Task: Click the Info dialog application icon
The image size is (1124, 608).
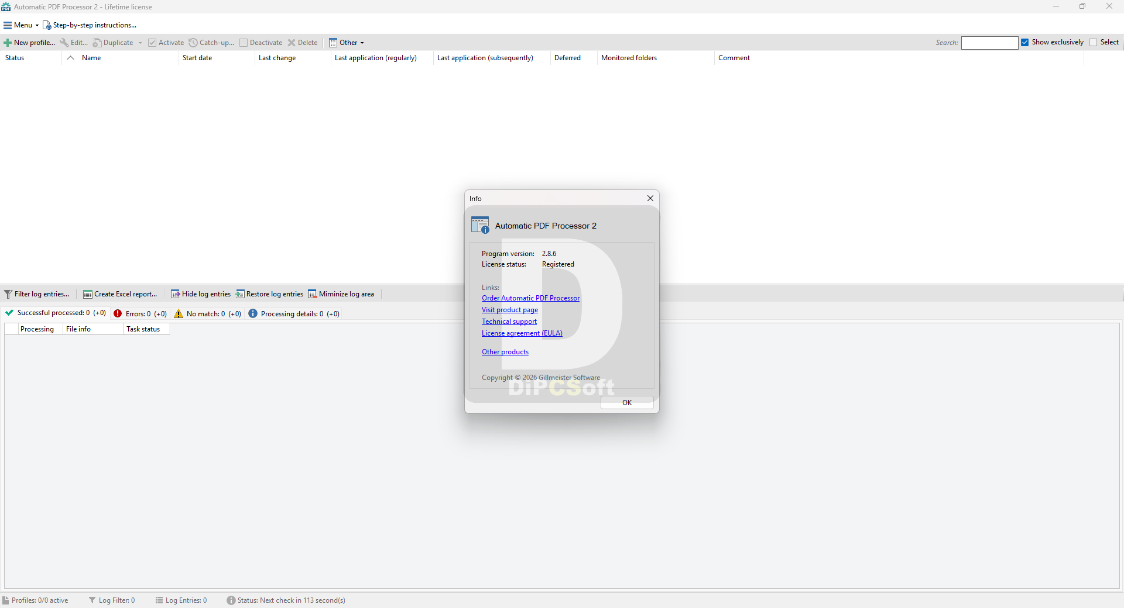Action: tap(480, 226)
